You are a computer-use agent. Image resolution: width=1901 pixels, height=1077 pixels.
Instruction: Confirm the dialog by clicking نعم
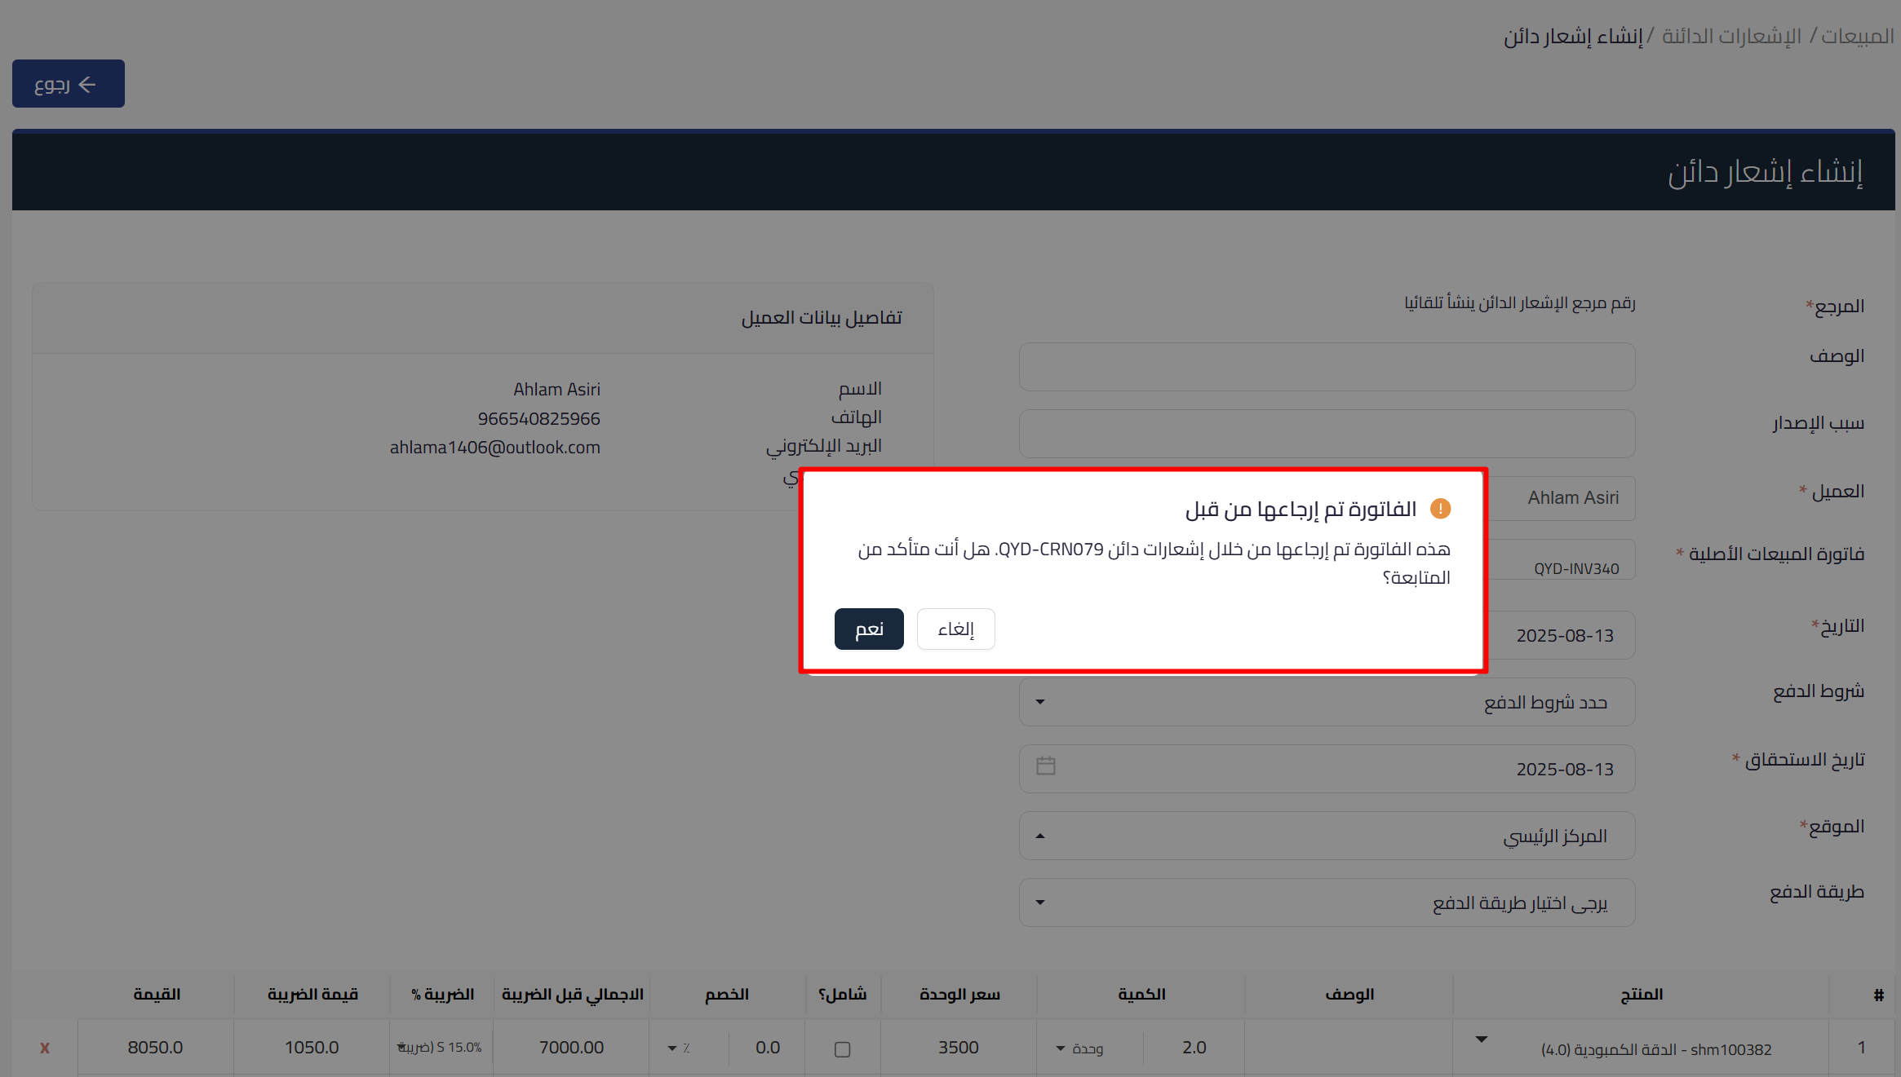868,629
